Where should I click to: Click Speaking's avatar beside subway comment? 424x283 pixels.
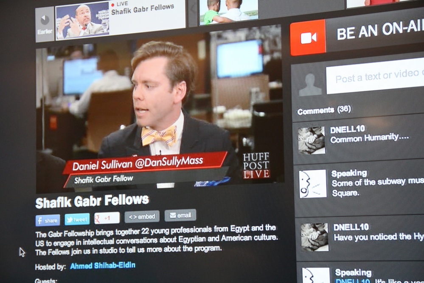[x=313, y=184]
